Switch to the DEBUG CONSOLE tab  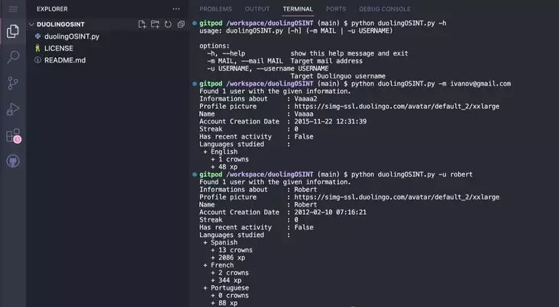click(x=385, y=9)
